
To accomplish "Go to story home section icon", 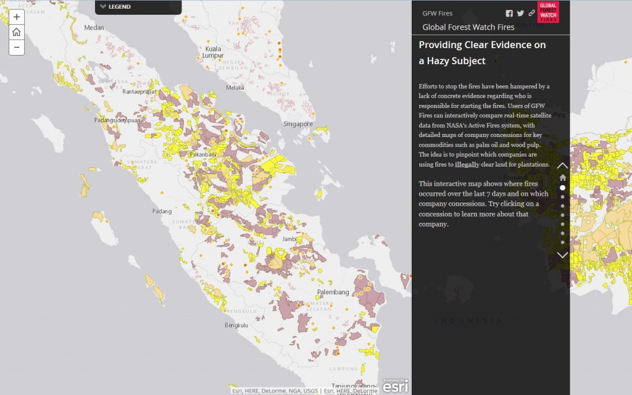I will point(562,177).
